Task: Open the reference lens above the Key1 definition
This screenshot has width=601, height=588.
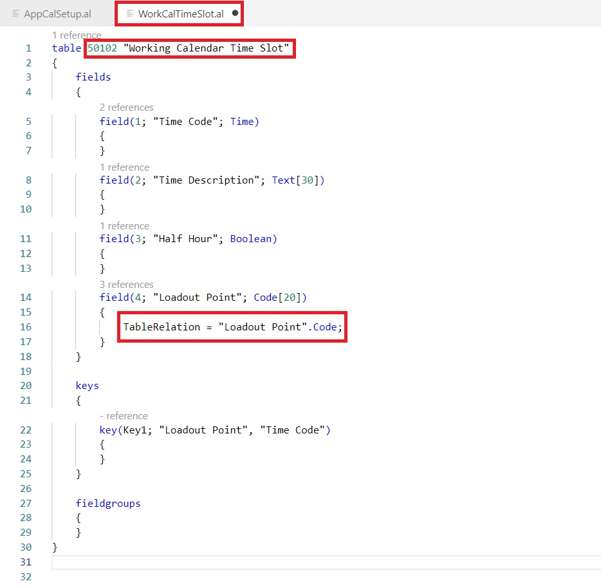Action: coord(124,416)
